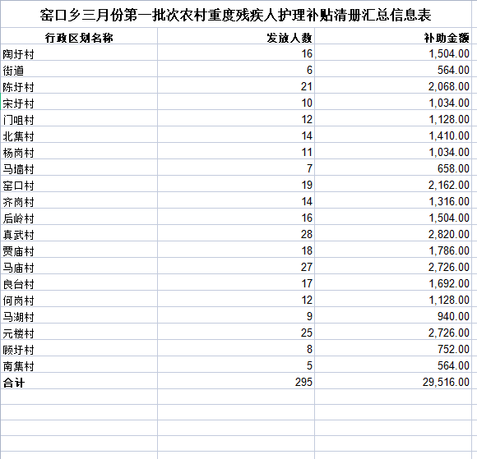Click 陈圩村 amount cell 2,068.00

pyautogui.click(x=393, y=85)
